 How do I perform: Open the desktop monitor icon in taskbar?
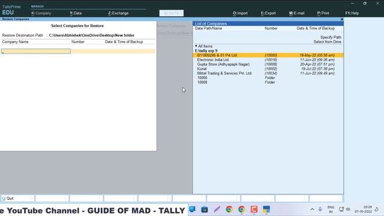(x=192, y=209)
